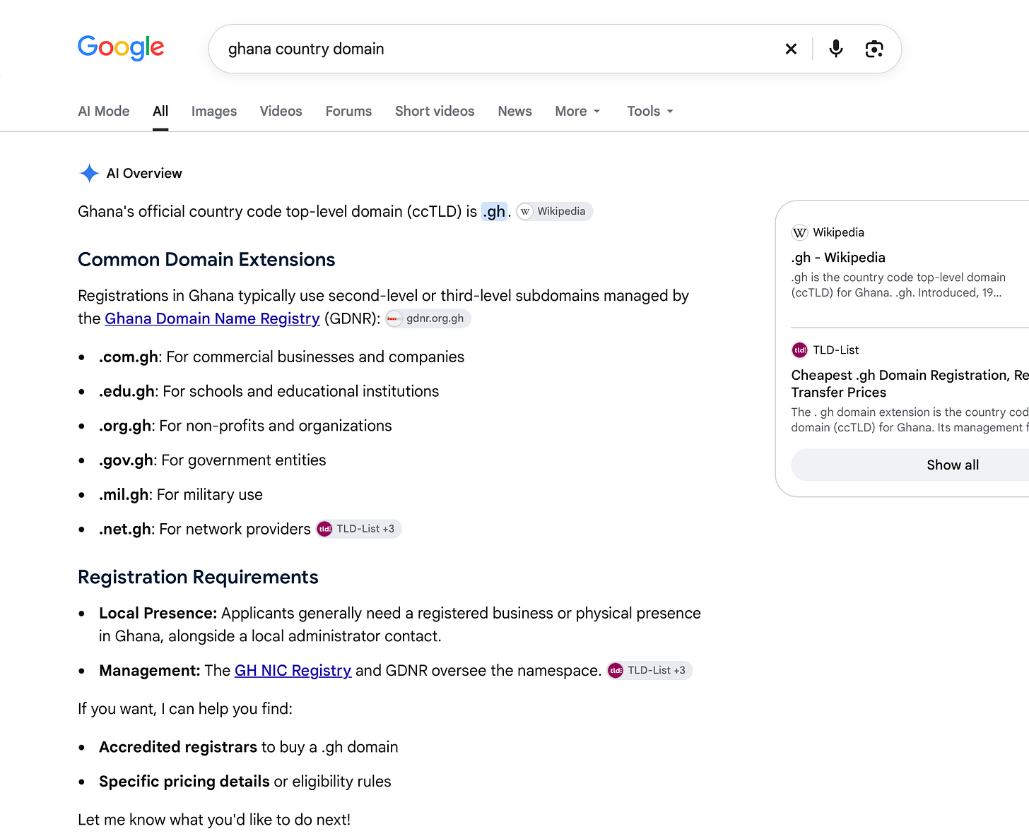Image resolution: width=1029 pixels, height=836 pixels.
Task: Click the .edu.gh list item
Action: coord(269,391)
